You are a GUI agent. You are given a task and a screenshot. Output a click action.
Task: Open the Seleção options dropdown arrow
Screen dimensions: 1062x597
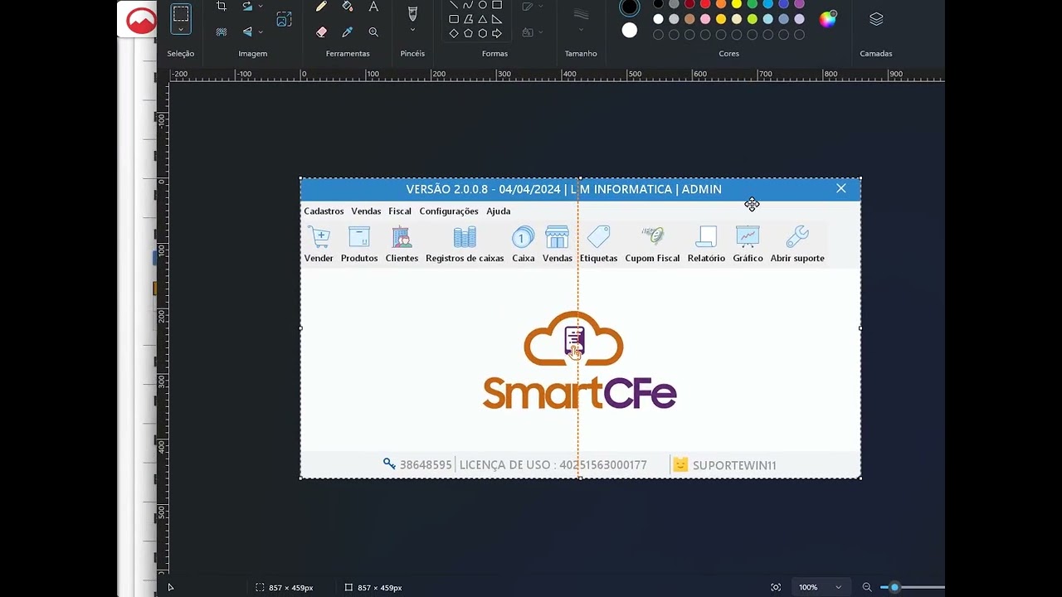point(181,29)
